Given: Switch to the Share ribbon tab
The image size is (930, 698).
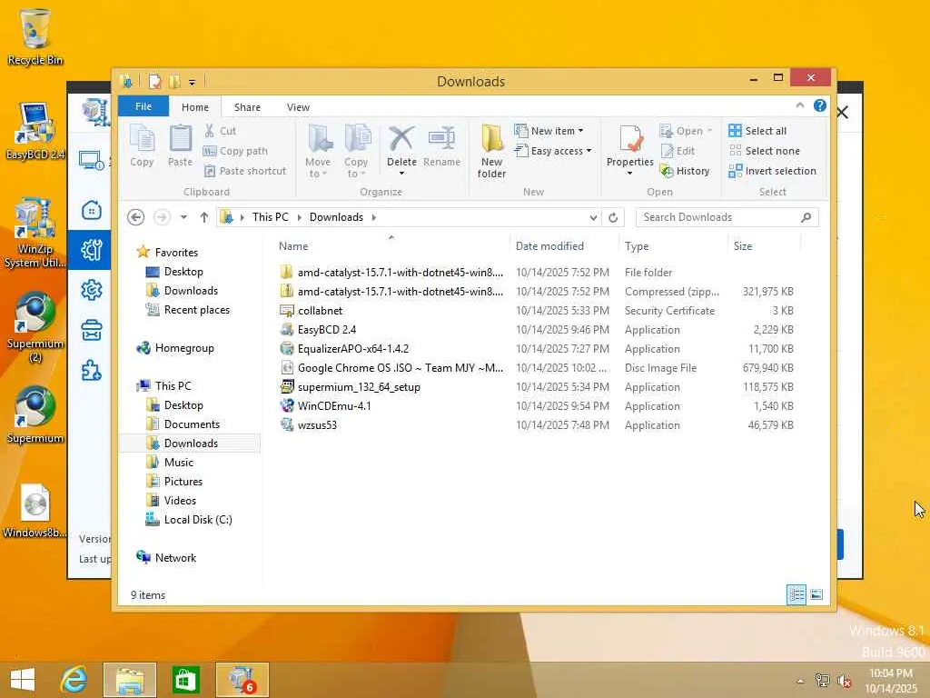Looking at the screenshot, I should point(247,107).
